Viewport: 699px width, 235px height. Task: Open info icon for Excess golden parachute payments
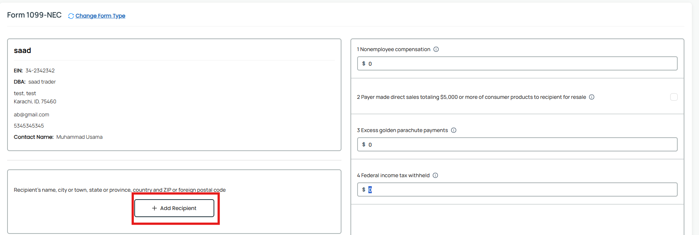click(x=454, y=130)
